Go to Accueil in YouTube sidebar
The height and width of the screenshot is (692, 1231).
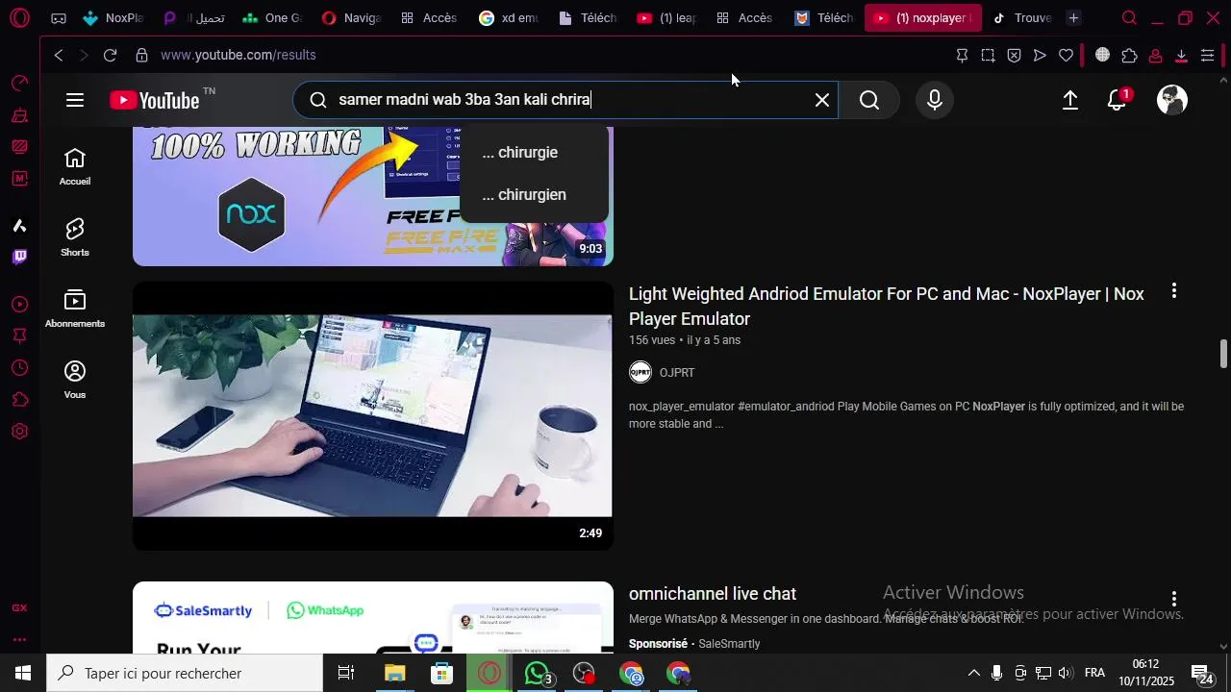(75, 166)
